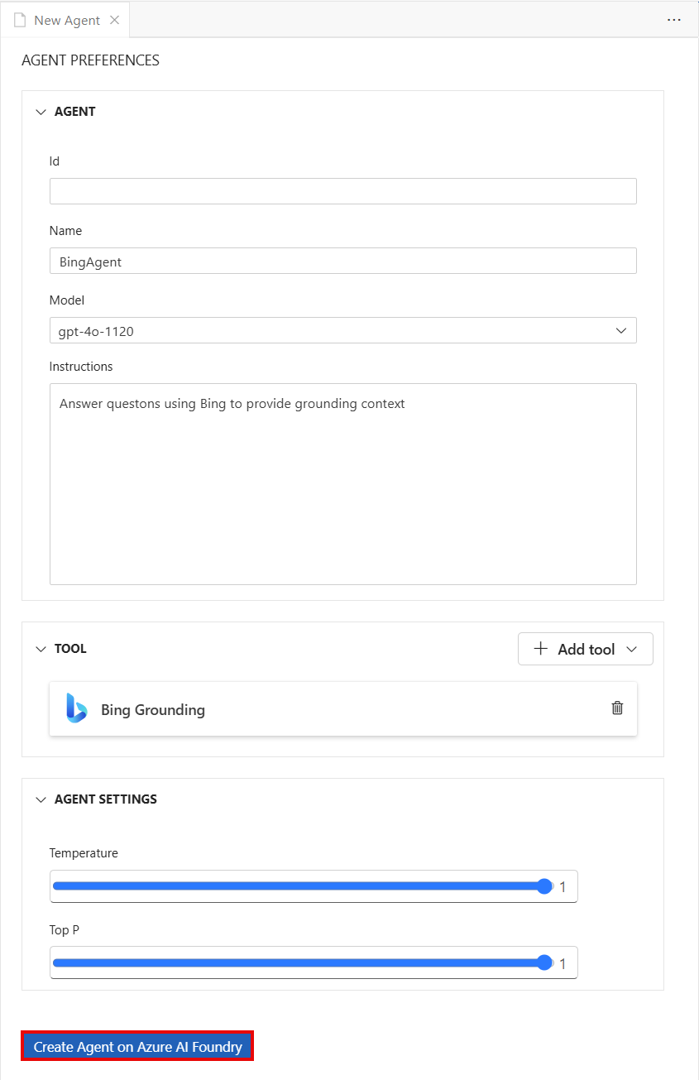This screenshot has width=699, height=1080.
Task: Click inside the Instructions text area
Action: (x=343, y=484)
